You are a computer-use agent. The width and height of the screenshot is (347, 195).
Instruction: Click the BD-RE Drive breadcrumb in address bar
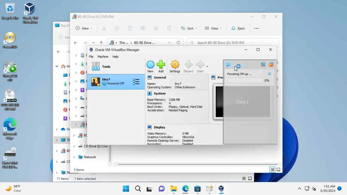coord(144,43)
